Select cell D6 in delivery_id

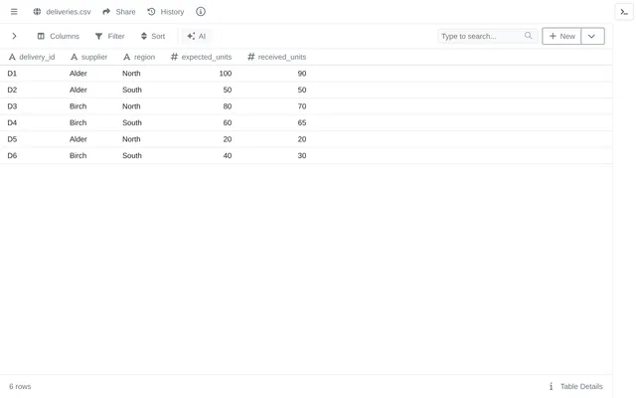click(x=12, y=155)
